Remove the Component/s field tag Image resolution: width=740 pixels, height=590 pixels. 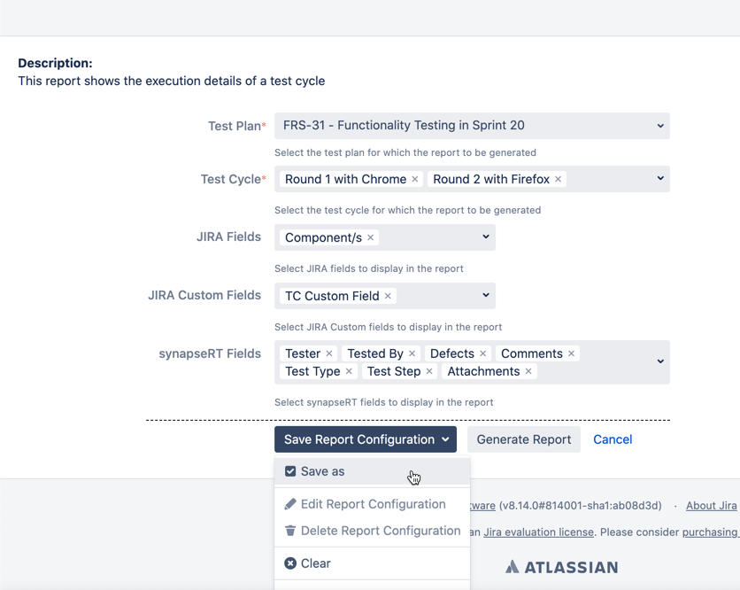click(371, 238)
